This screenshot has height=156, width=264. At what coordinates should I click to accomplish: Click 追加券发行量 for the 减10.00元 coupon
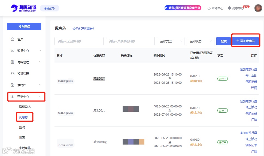248,133
